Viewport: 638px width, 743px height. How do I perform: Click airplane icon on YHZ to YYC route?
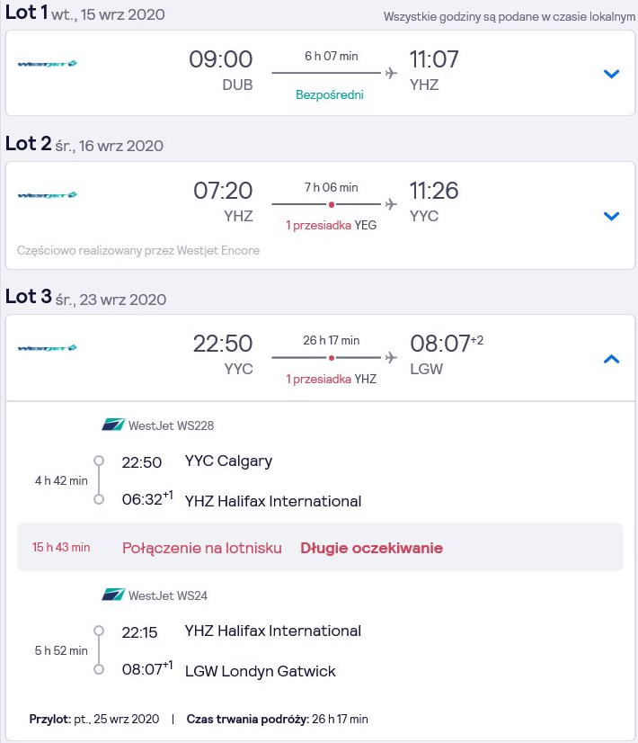(391, 204)
